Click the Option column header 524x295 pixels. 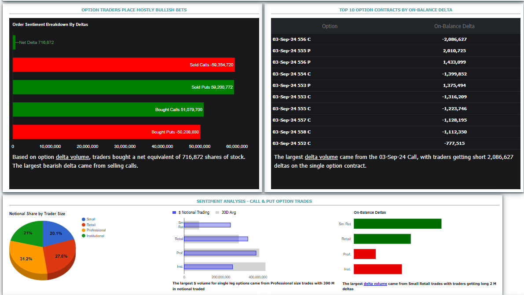[330, 26]
